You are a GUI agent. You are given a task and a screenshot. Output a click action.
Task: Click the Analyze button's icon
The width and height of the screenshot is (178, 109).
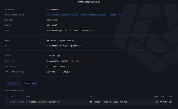[x=25, y=84]
